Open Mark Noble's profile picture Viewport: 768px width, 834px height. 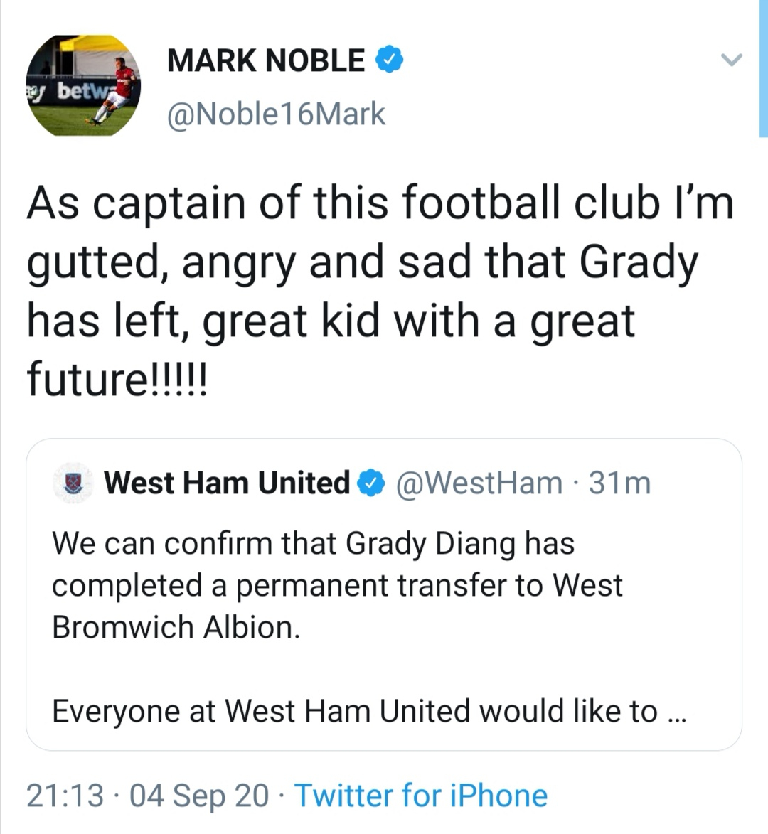click(x=83, y=85)
